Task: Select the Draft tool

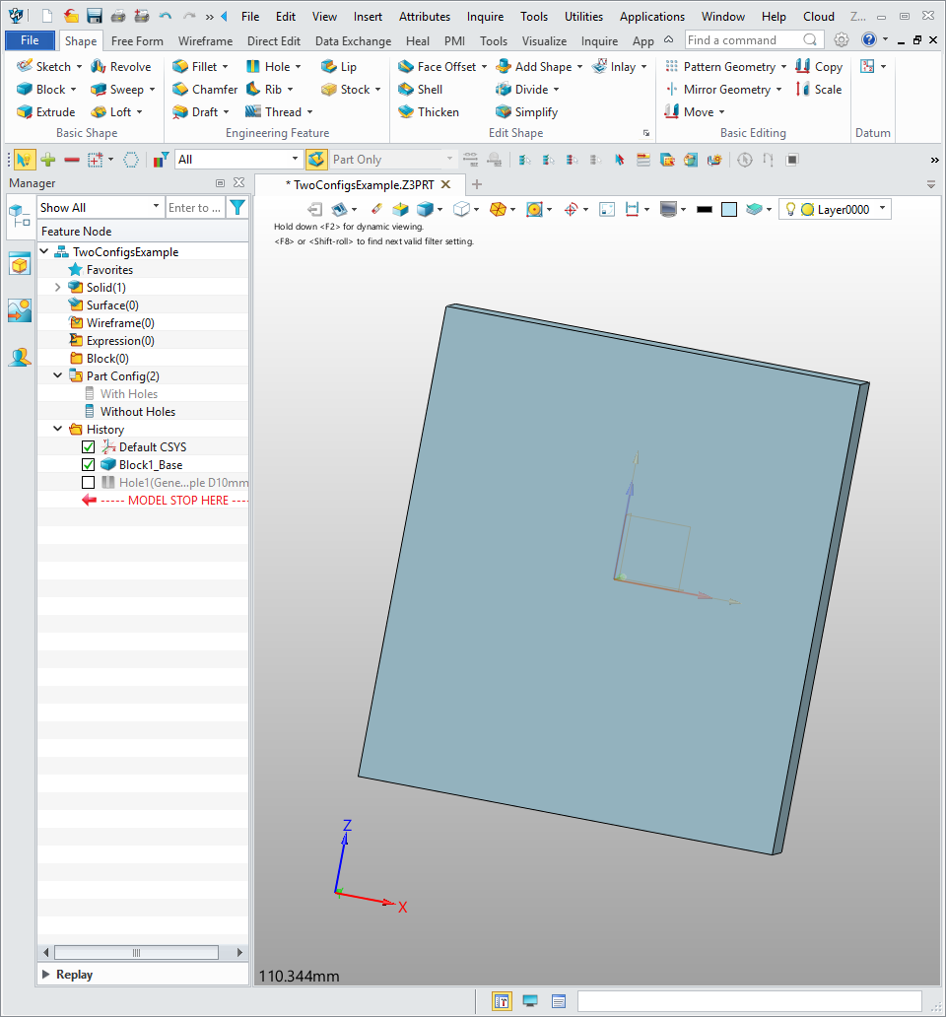Action: click(195, 112)
